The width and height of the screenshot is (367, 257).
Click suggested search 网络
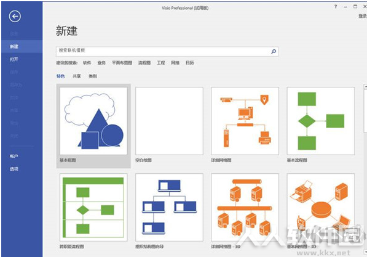coord(175,63)
